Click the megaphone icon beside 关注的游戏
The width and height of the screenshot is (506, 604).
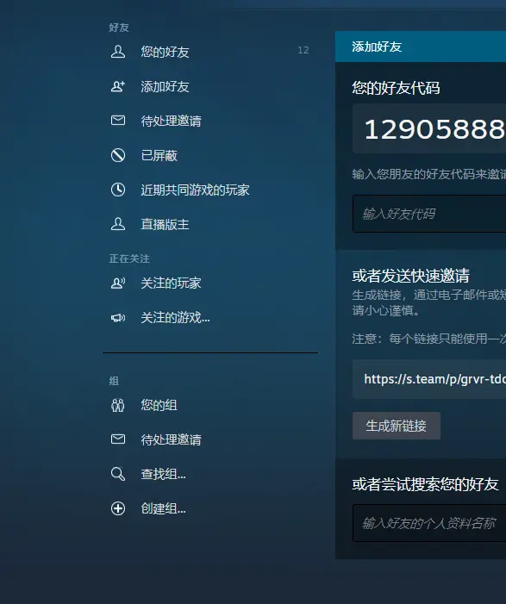[x=118, y=317]
